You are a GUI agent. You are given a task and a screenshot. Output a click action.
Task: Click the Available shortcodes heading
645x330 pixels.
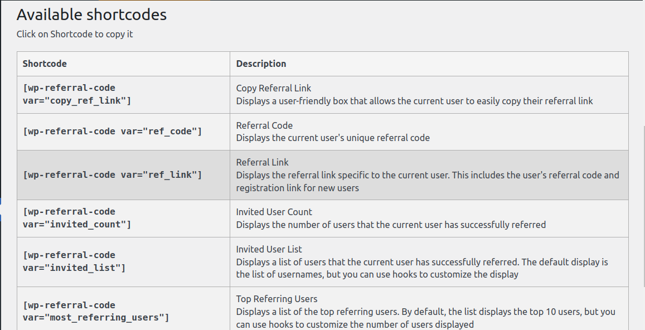pyautogui.click(x=91, y=15)
